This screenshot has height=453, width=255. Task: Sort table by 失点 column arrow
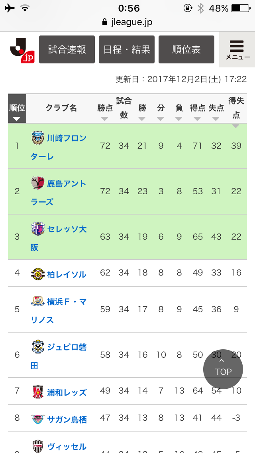point(216,119)
